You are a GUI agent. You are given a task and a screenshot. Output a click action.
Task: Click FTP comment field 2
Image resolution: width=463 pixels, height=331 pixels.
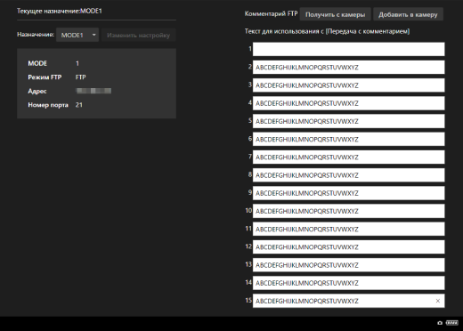(x=349, y=68)
